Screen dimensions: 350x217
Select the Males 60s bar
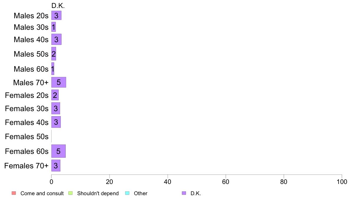tap(53, 69)
